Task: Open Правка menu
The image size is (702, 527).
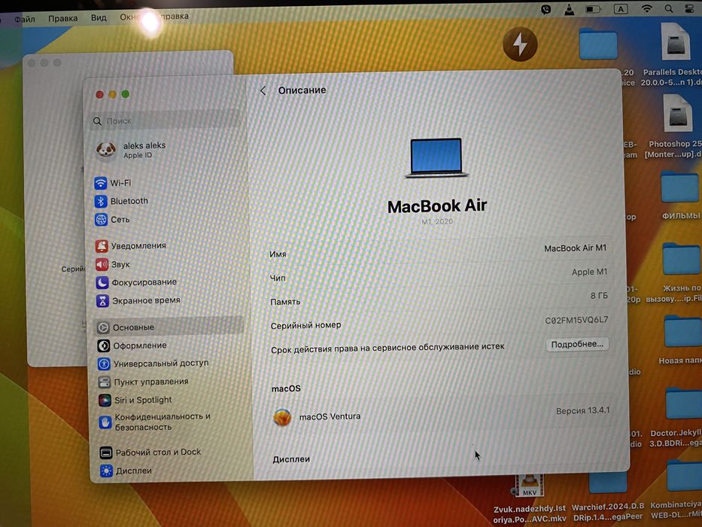Action: tap(62, 18)
